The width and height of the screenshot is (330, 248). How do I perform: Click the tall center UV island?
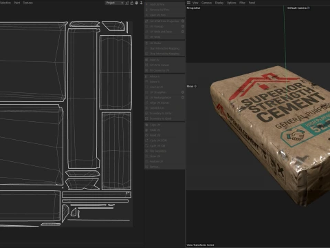click(83, 98)
